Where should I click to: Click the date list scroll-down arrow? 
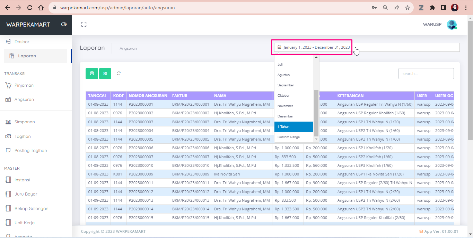(x=316, y=140)
